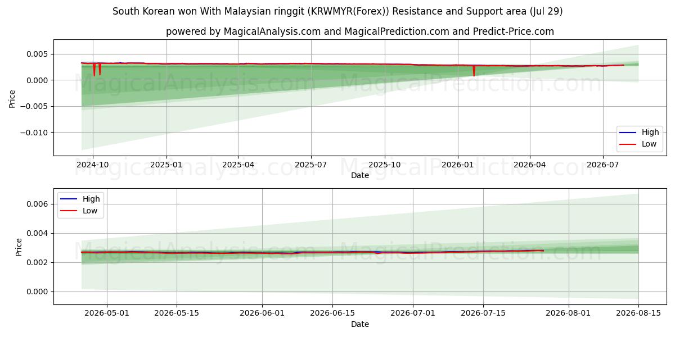Click the chart title about KRWMYR Resistance and Support
Viewport: 675px width, 337px height.
coord(337,11)
